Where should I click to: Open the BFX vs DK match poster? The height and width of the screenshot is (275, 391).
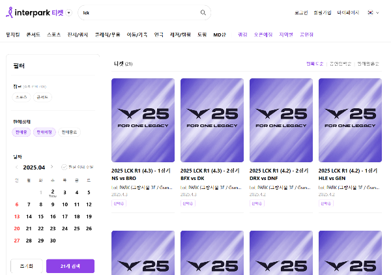click(212, 120)
